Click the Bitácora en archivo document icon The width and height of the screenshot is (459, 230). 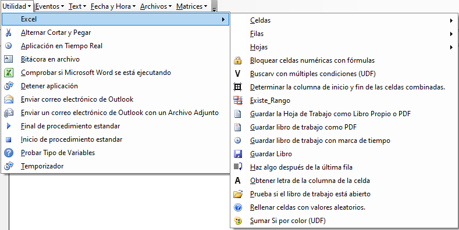(9, 59)
